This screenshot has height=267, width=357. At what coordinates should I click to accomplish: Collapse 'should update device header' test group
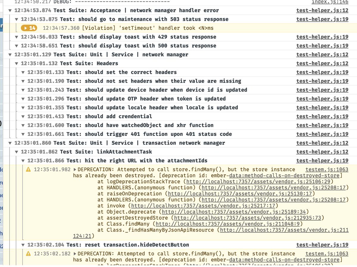point(24,90)
